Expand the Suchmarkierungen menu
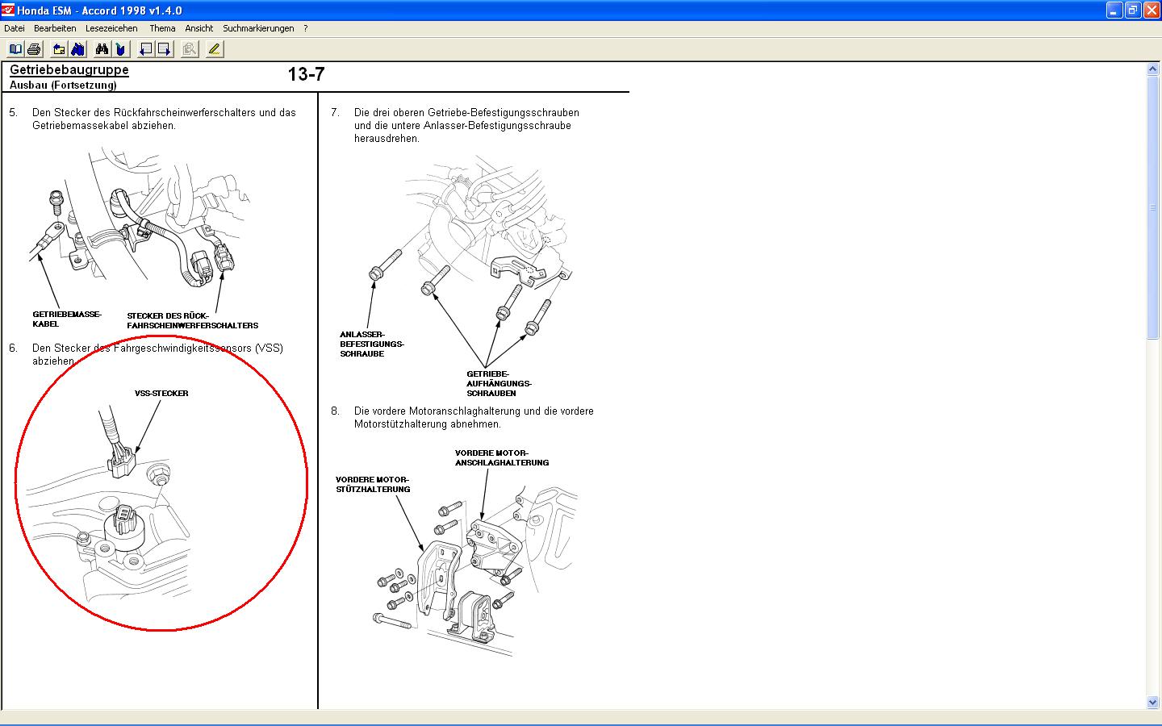 [258, 28]
